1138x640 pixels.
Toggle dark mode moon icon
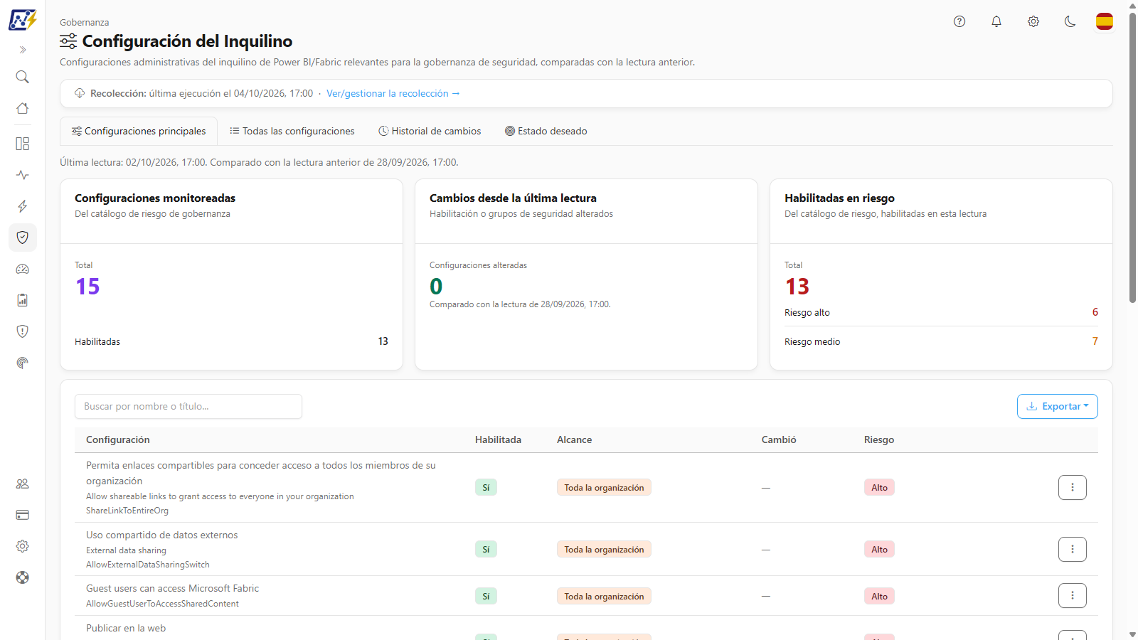[1070, 21]
